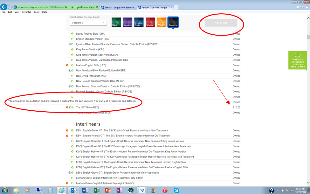Open the Edit menu
The height and width of the screenshot is (194, 310).
[x=10, y=12]
